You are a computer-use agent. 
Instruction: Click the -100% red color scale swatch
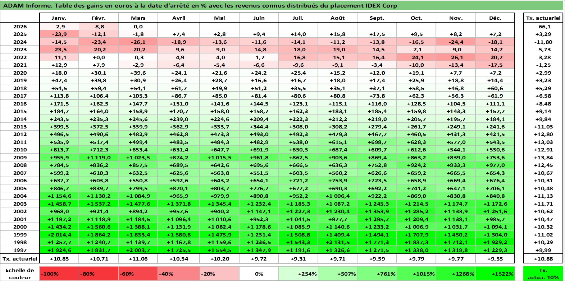[x=59, y=273]
